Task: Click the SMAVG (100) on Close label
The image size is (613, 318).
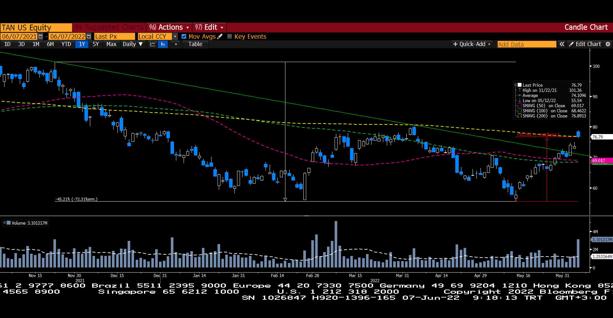Action: pyautogui.click(x=545, y=111)
